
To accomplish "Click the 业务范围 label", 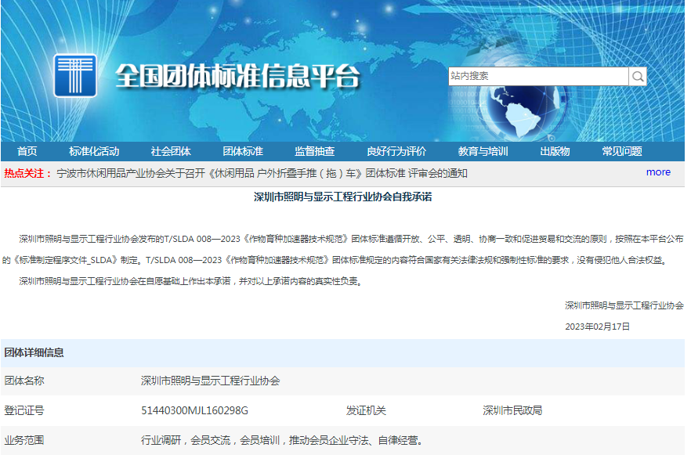I will [x=24, y=440].
